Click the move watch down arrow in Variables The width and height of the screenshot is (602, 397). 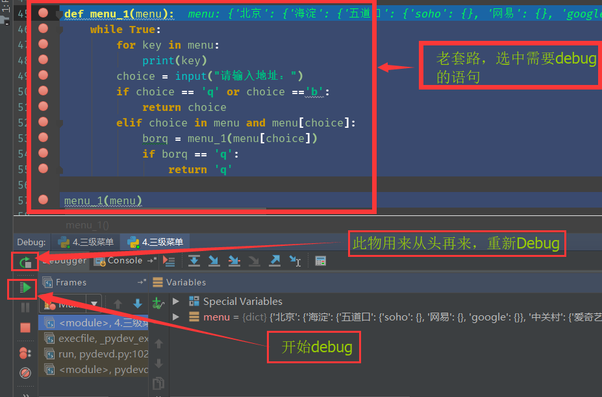tap(158, 363)
